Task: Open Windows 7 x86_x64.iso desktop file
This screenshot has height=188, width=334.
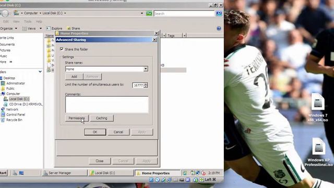Action: (x=318, y=108)
